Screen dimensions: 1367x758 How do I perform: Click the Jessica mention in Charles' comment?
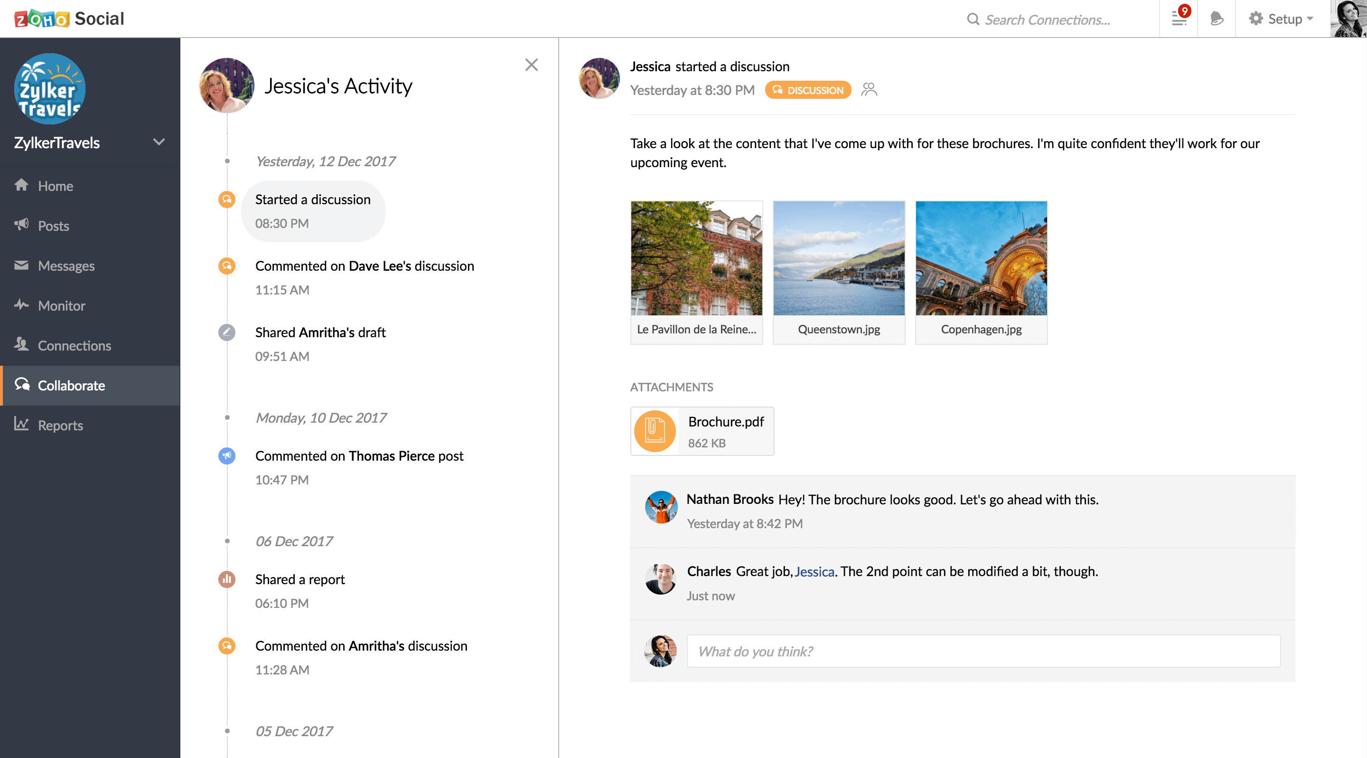(x=815, y=572)
